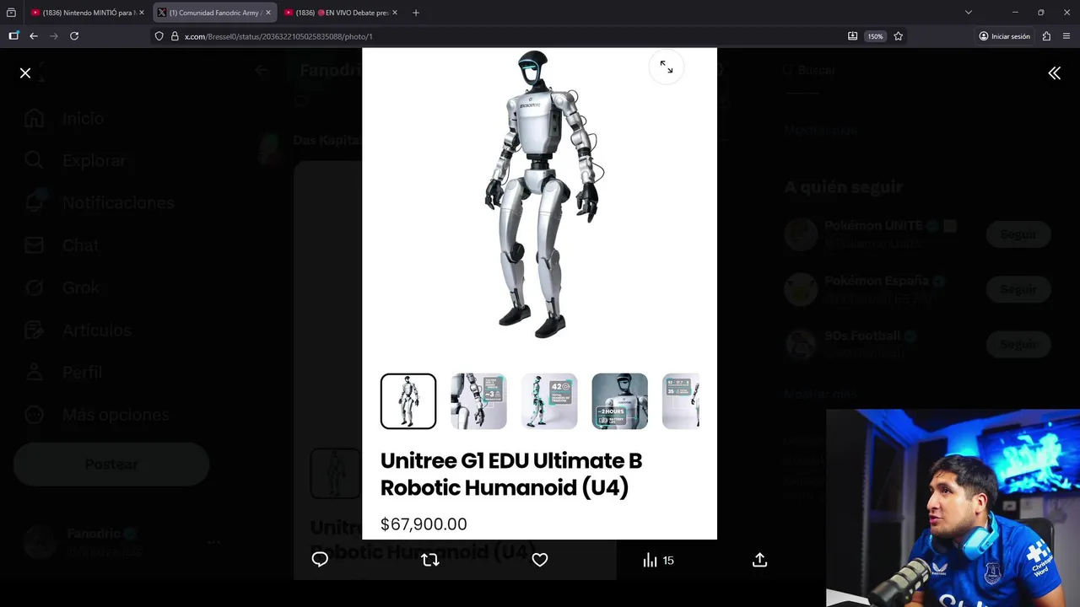Close the Comunidad Fanodric Army tab
The image size is (1080, 607).
[x=268, y=13]
